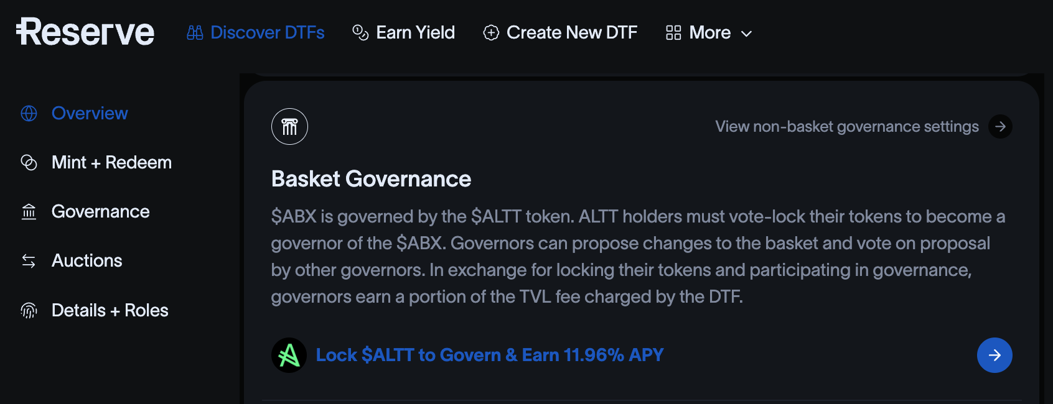1053x404 pixels.
Task: Open View non-basket governance settings link
Action: tap(846, 127)
